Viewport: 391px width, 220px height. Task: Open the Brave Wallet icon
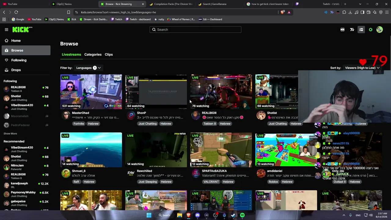(x=369, y=12)
